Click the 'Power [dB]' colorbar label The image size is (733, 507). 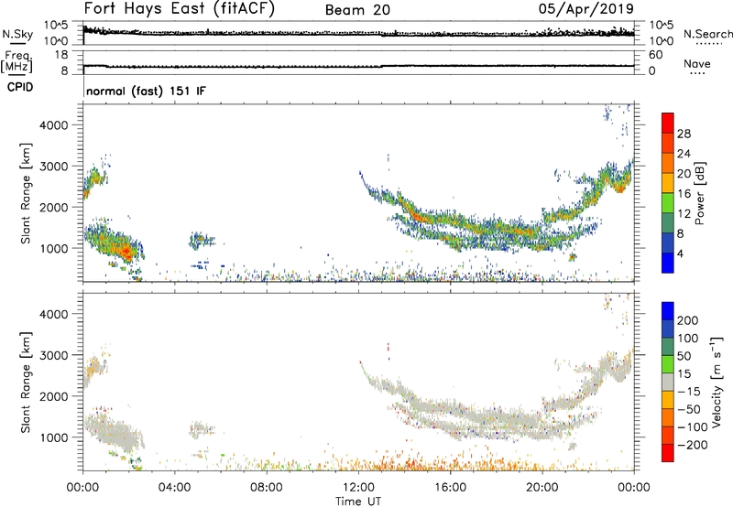(699, 193)
